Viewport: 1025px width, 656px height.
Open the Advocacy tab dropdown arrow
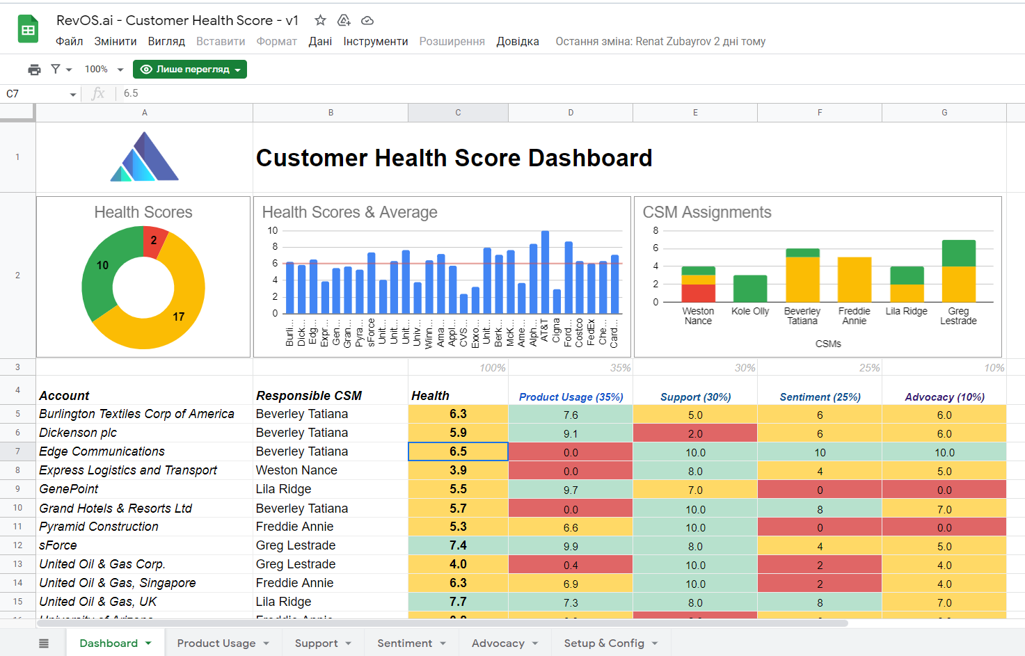[x=535, y=643]
